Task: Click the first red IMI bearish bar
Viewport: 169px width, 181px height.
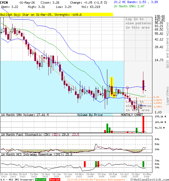Action: tap(85, 164)
